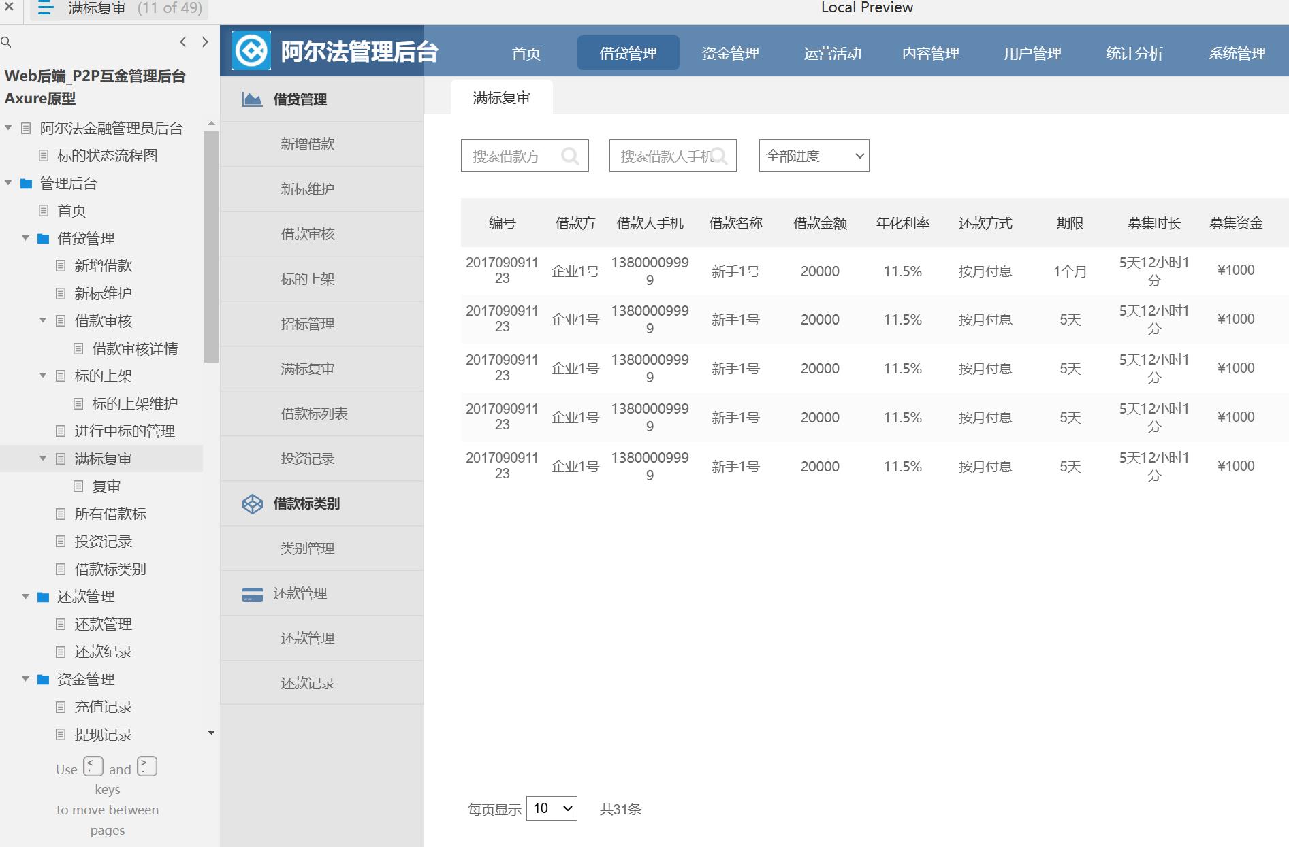This screenshot has height=847, width=1289.
Task: Open 进行中标的管理 page in tree
Action: [x=125, y=431]
